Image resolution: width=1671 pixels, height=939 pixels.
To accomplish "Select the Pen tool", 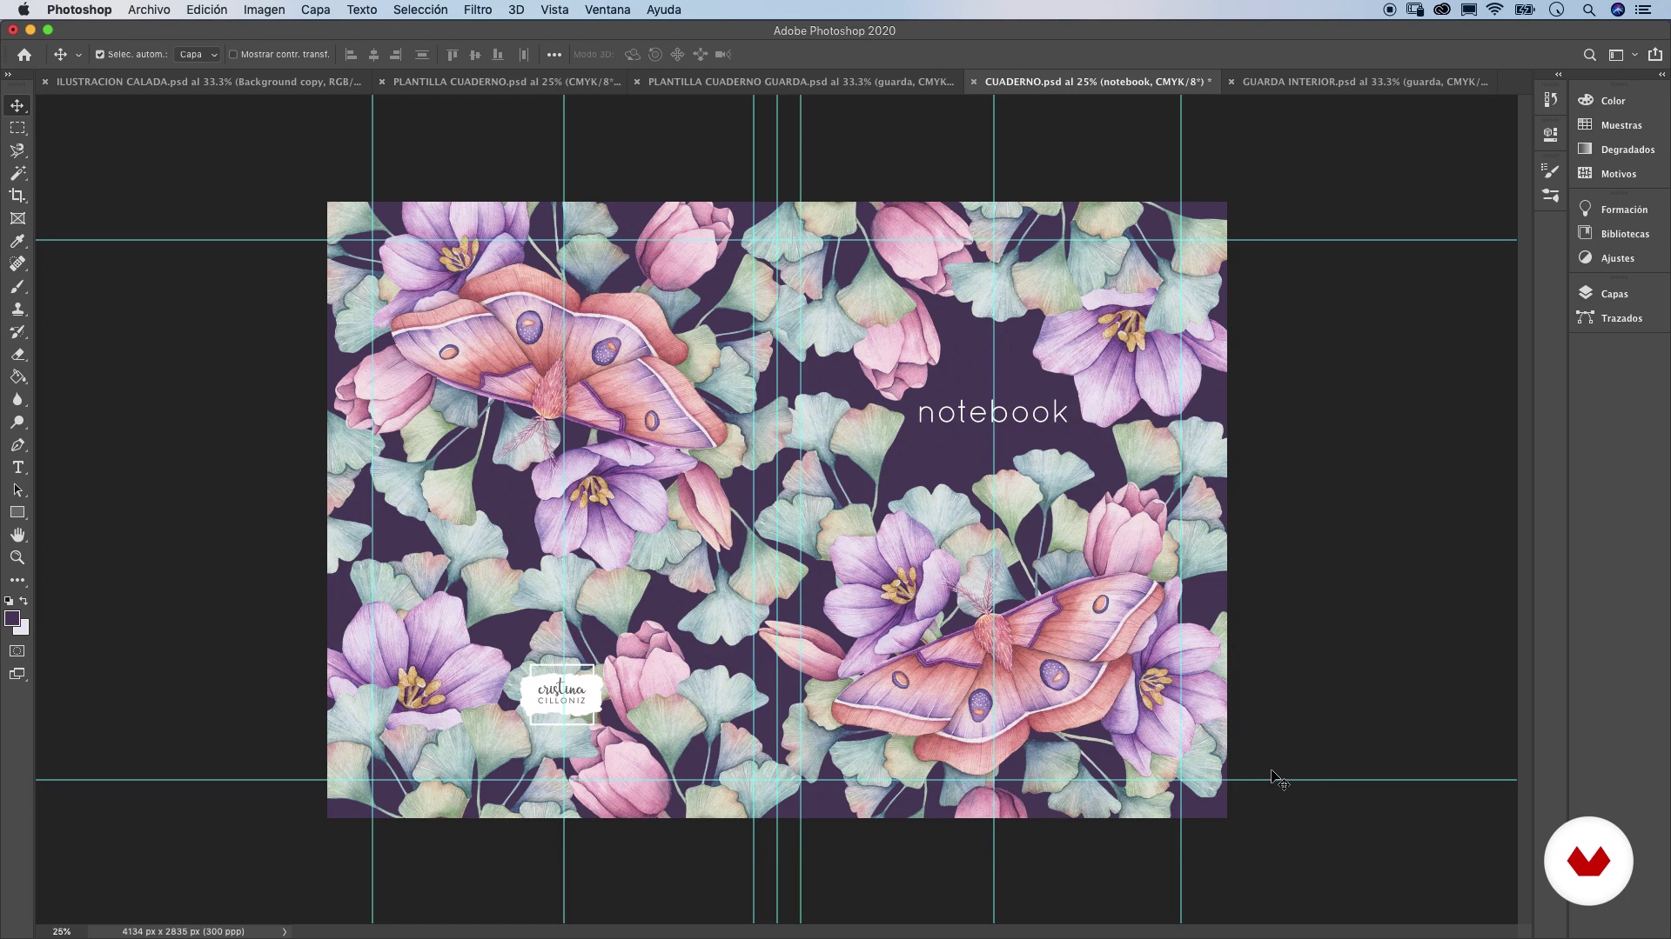I will 17,444.
